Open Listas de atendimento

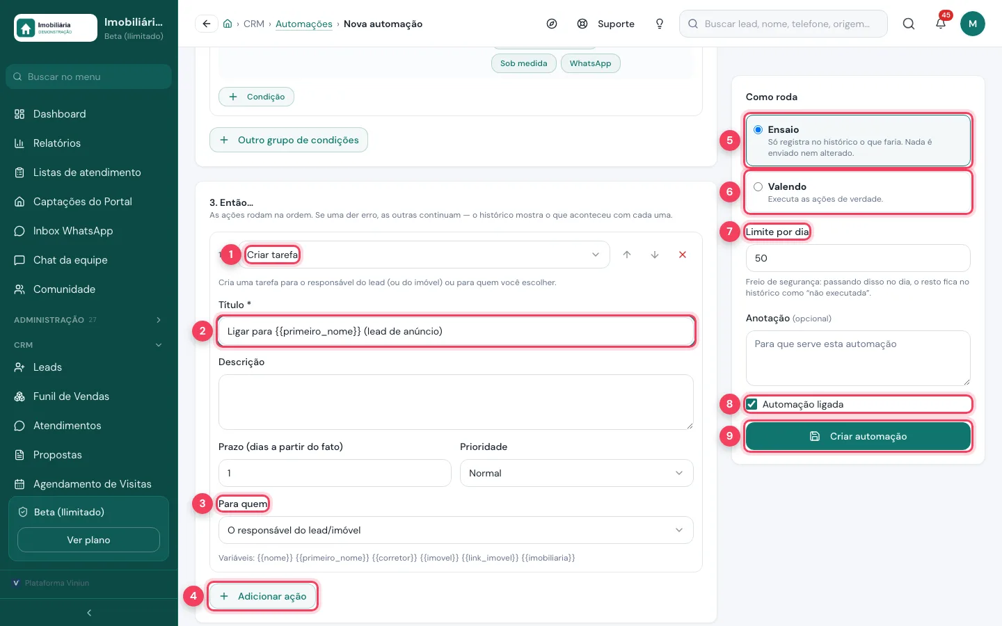click(x=88, y=172)
